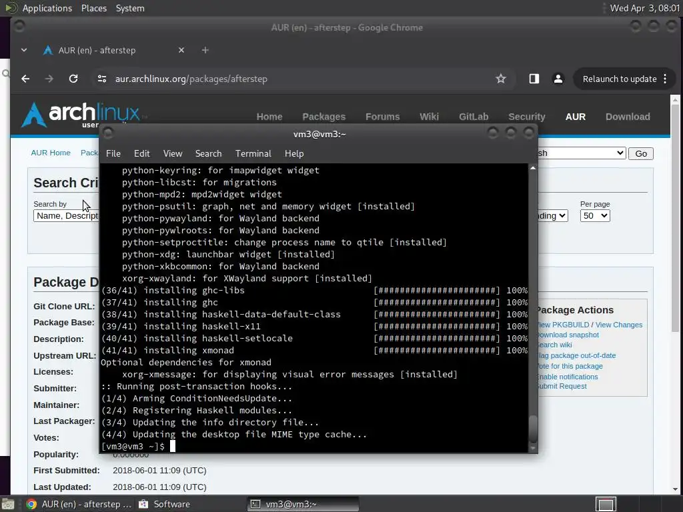The image size is (683, 512).
Task: Click the Chrome address bar URL
Action: tap(191, 79)
